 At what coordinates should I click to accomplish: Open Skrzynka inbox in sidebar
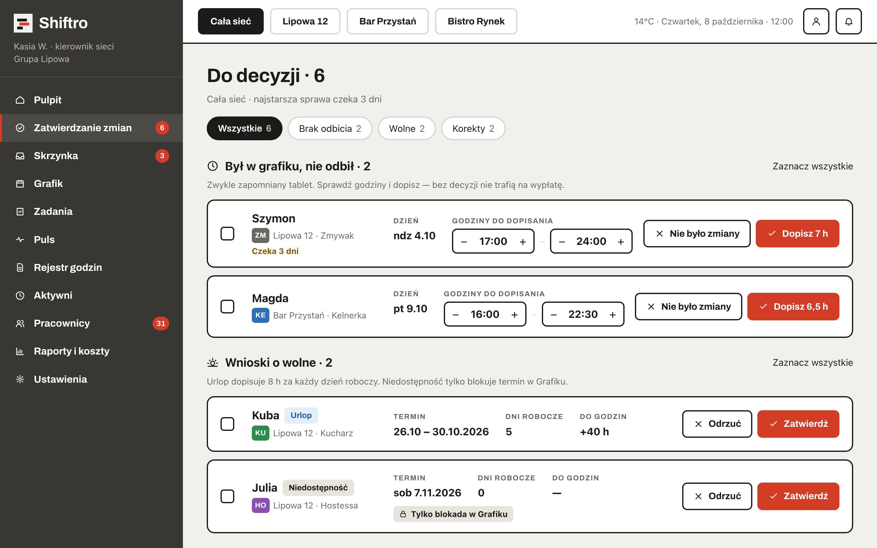[x=91, y=156]
